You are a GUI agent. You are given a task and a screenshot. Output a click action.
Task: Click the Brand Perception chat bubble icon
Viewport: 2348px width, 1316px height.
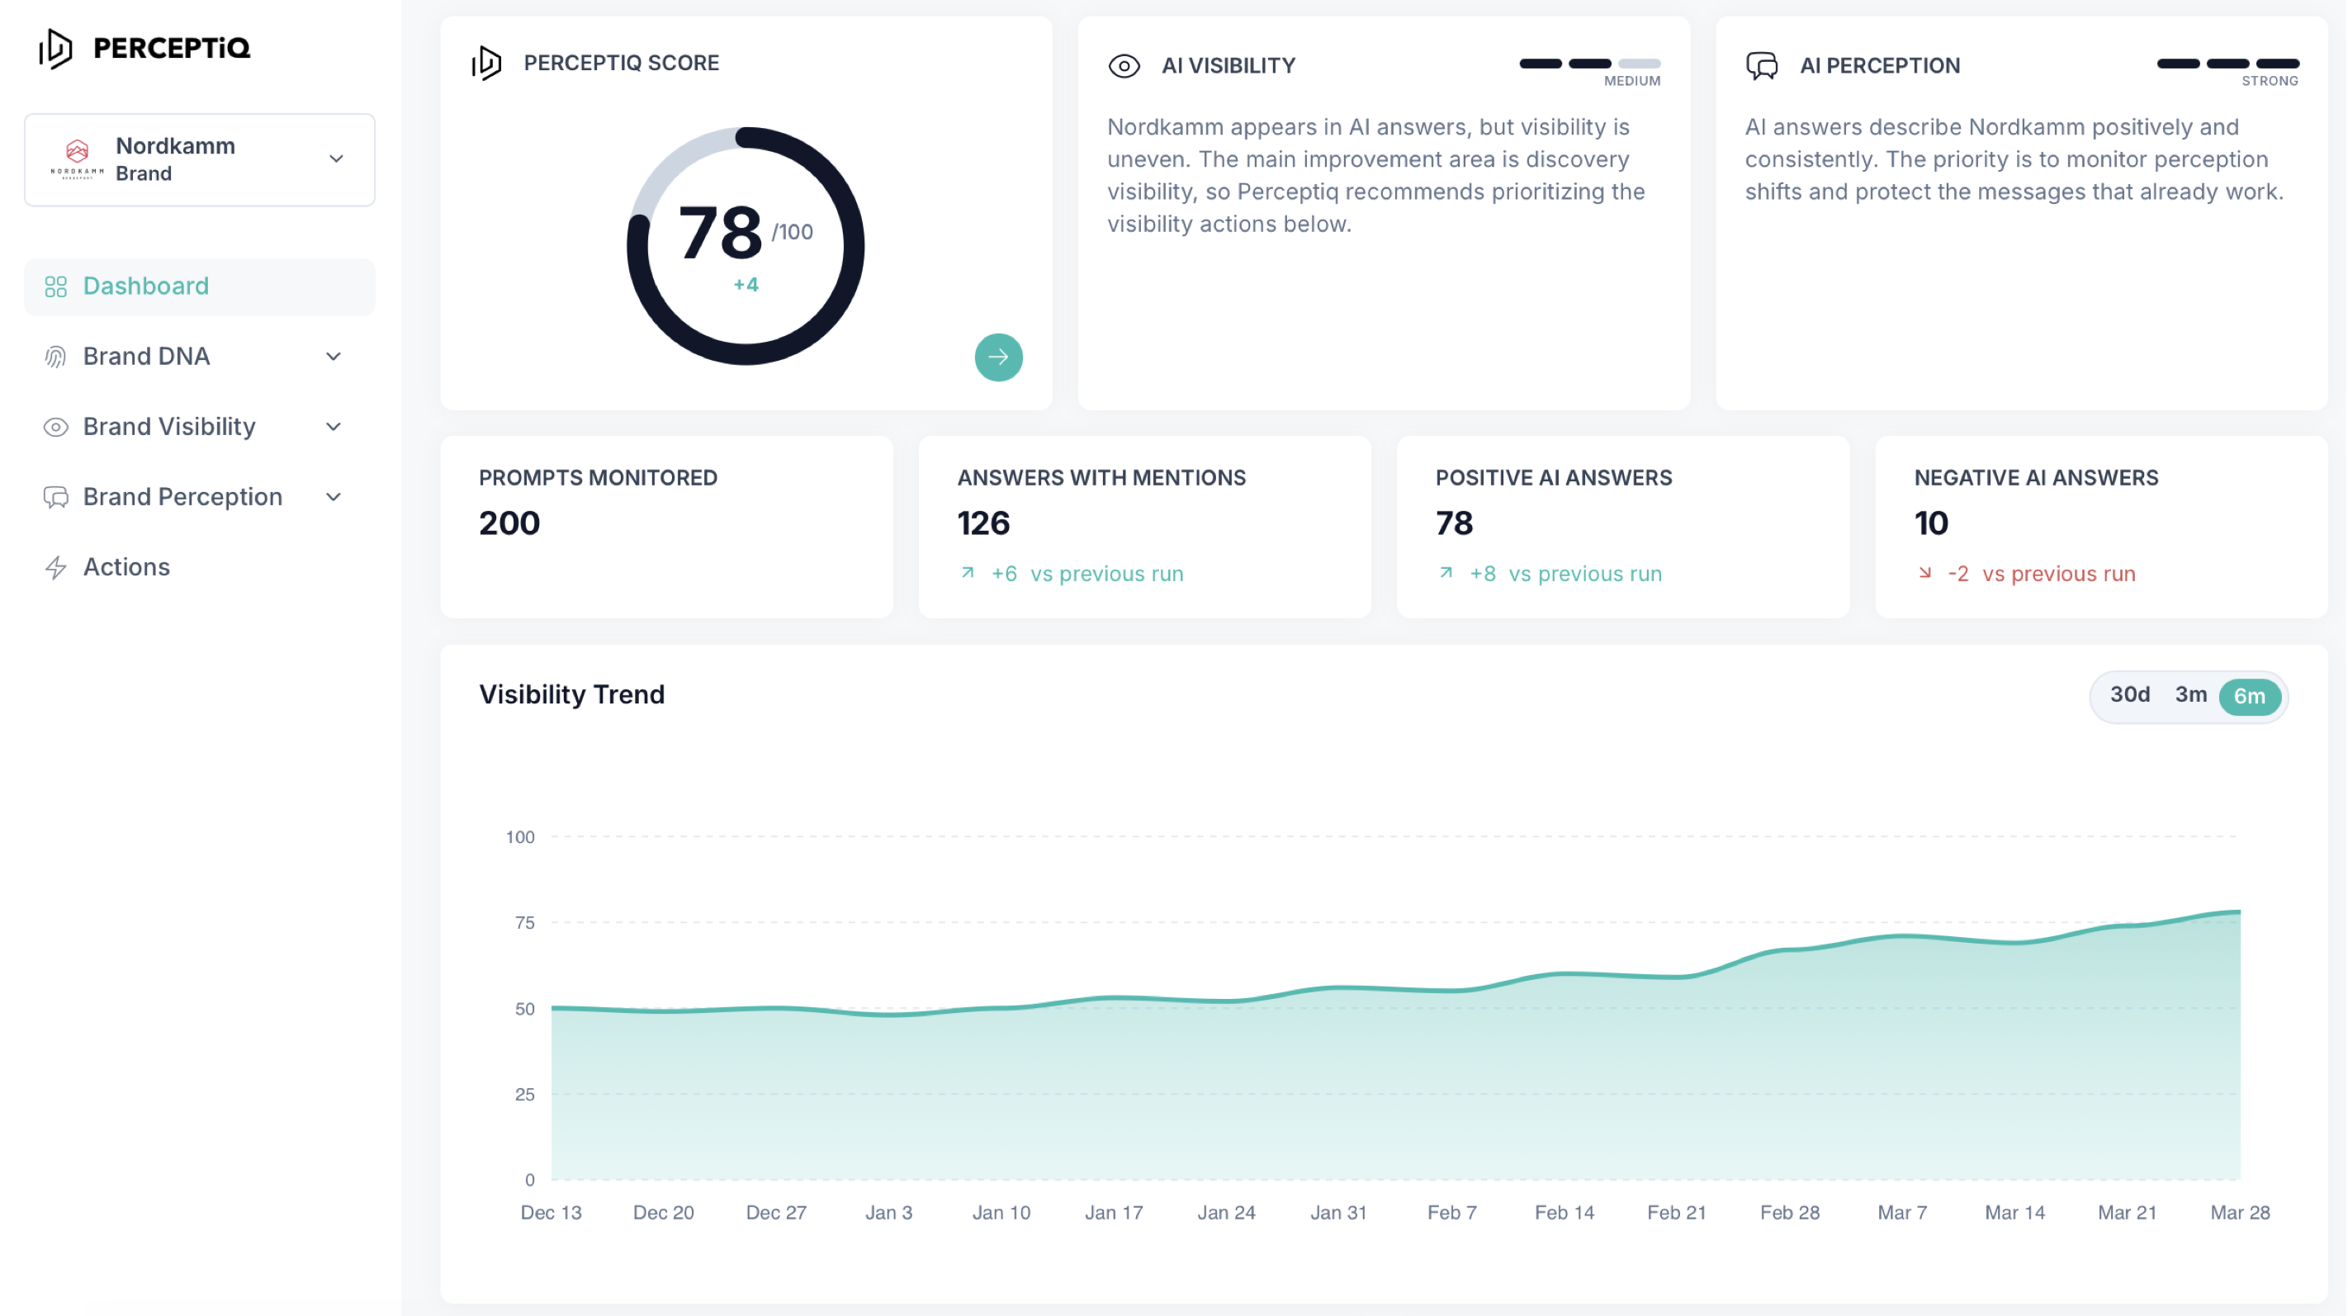[x=55, y=498]
